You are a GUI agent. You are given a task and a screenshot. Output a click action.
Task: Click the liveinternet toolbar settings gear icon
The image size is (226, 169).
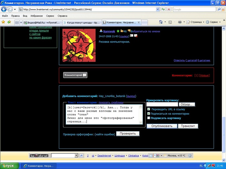pos(190,155)
